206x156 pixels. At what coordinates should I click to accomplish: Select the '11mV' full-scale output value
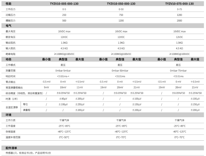[x=80, y=87]
